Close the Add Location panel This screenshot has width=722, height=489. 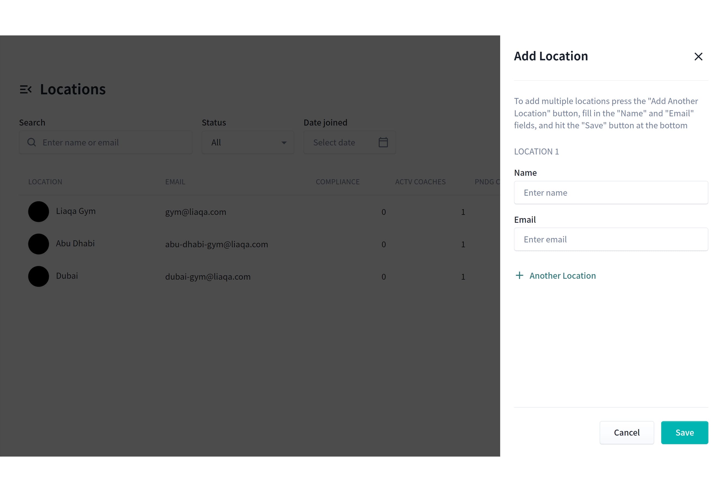(698, 57)
